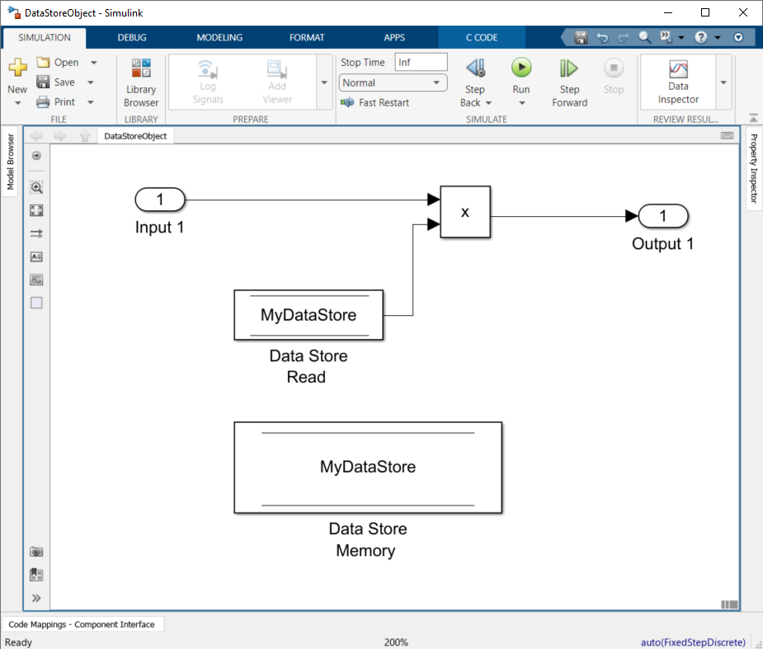Screen dimensions: 763x649
Task: Click the screenshot camera icon
Action: pyautogui.click(x=36, y=552)
